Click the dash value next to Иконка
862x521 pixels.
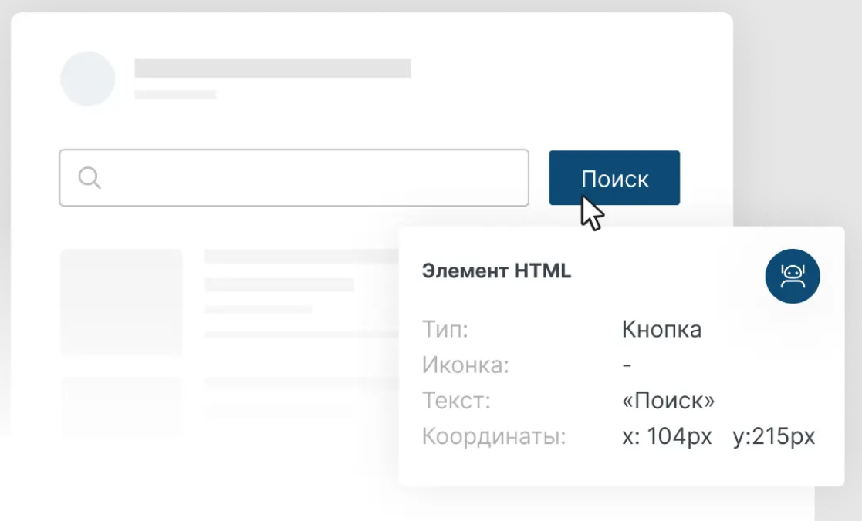(627, 365)
